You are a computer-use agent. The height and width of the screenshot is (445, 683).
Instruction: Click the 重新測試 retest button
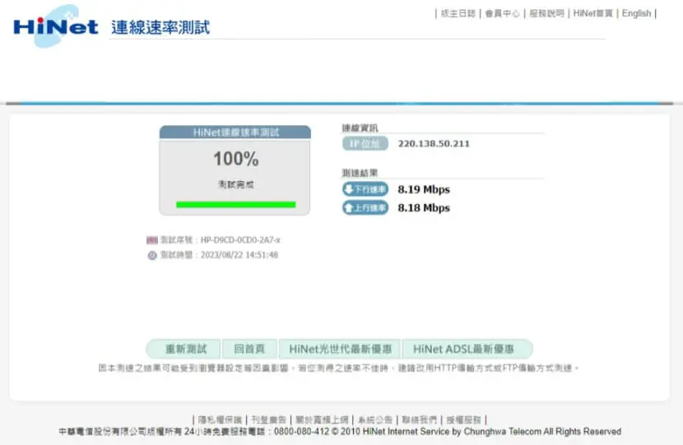[x=185, y=349]
